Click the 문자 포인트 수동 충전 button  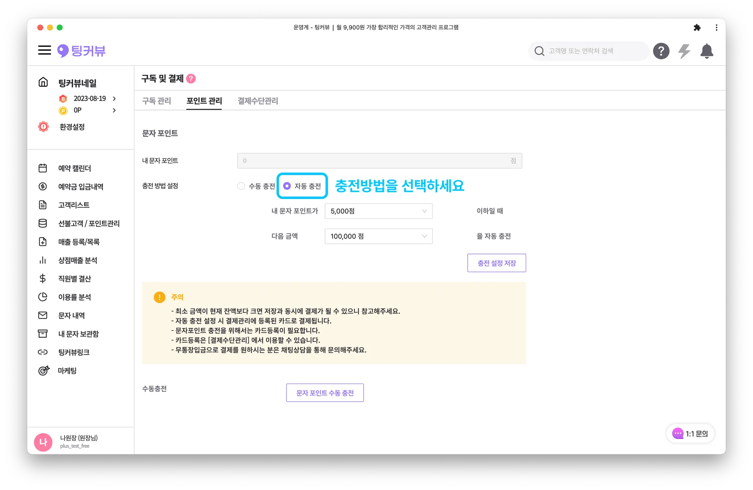coord(325,393)
